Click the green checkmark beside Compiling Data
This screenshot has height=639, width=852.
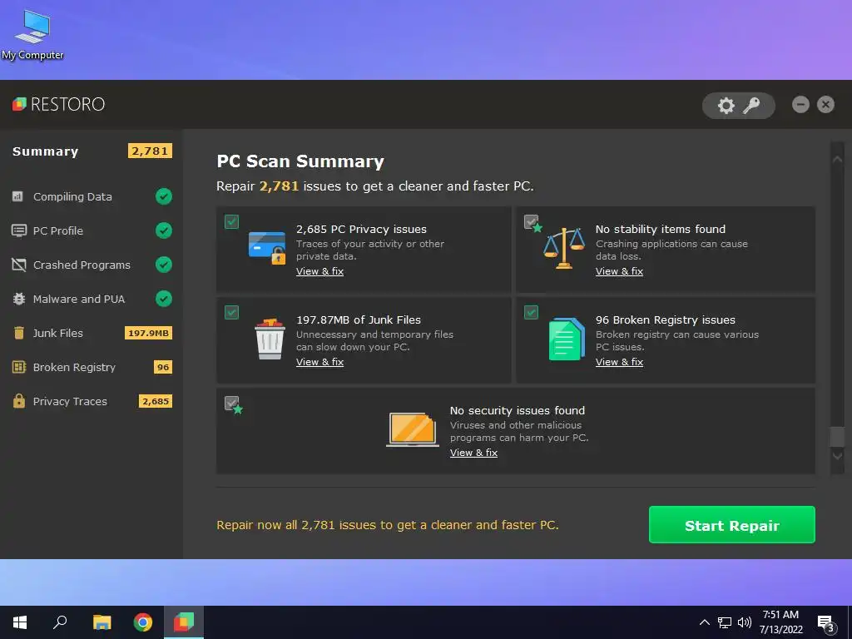(164, 196)
